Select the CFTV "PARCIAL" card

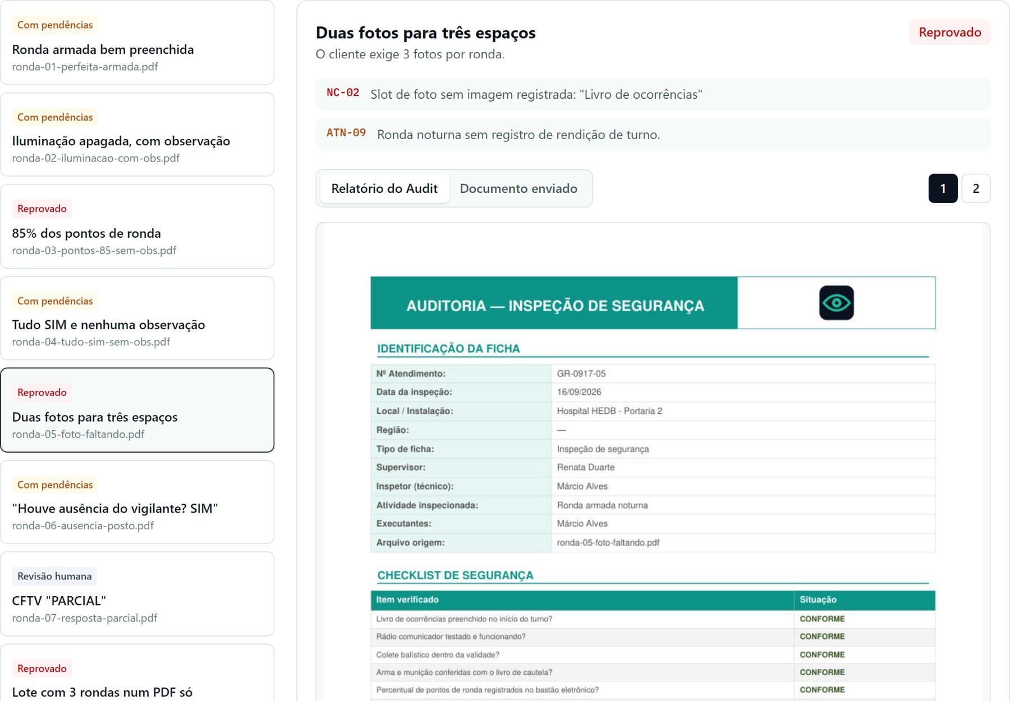click(x=137, y=594)
